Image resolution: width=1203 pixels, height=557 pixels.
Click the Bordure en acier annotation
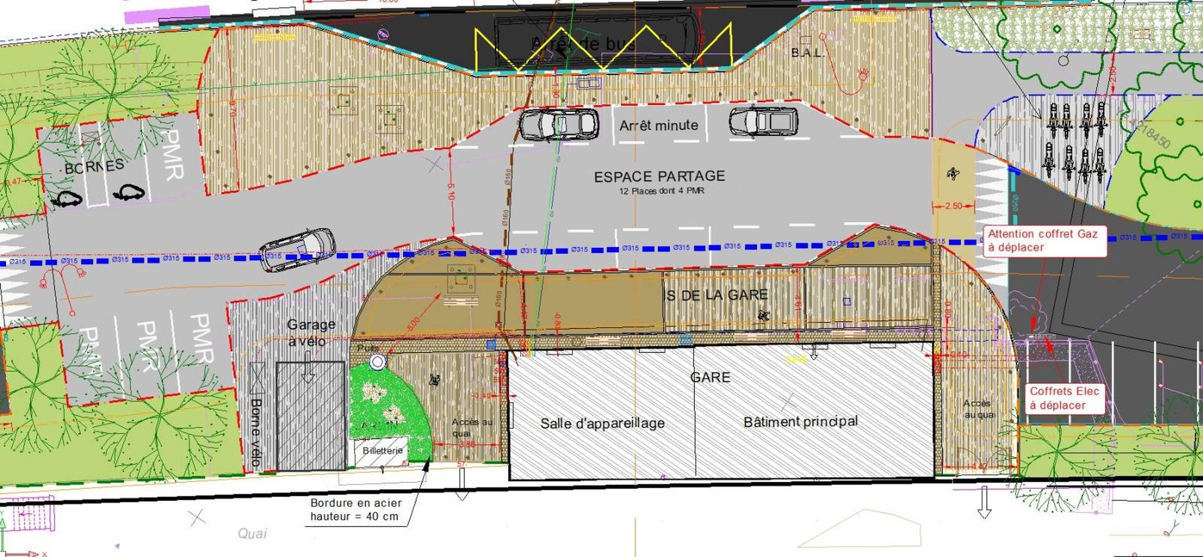(x=355, y=509)
